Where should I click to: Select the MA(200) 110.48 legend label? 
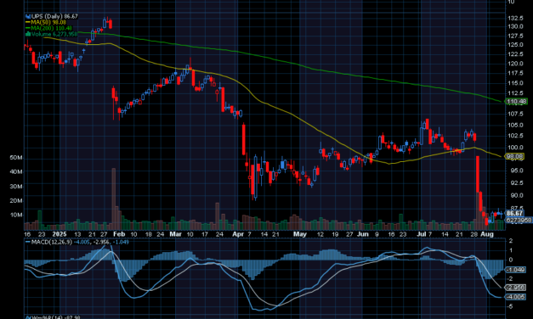click(x=51, y=28)
